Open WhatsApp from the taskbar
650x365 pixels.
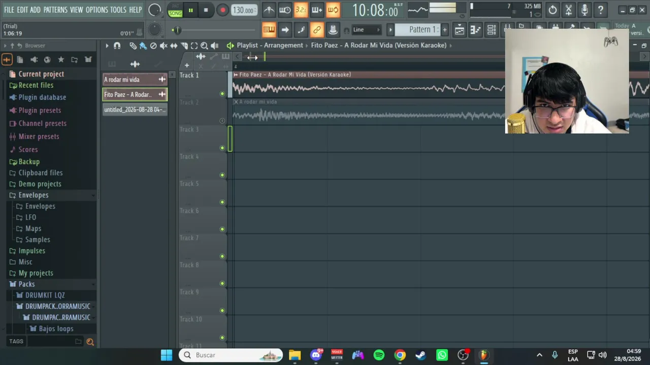tap(442, 355)
